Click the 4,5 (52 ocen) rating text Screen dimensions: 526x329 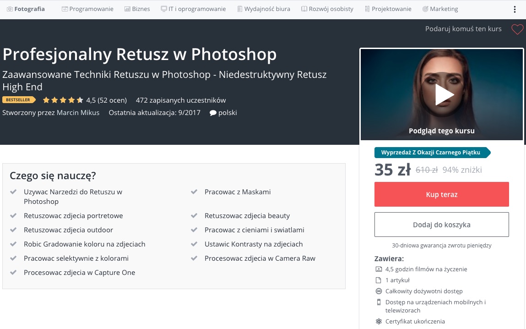106,100
